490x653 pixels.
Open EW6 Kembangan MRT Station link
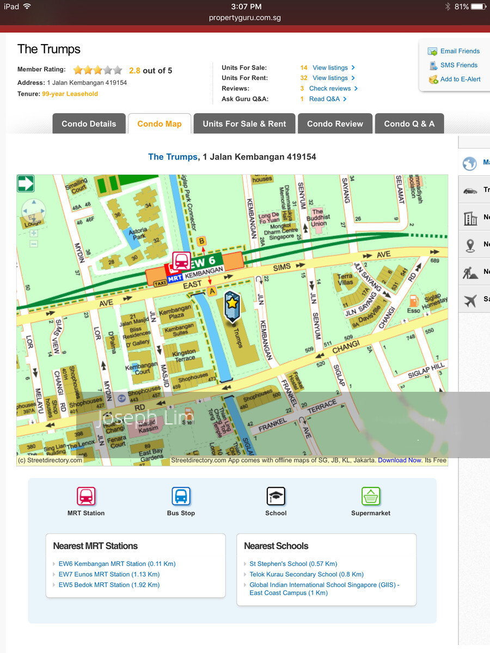tap(117, 564)
